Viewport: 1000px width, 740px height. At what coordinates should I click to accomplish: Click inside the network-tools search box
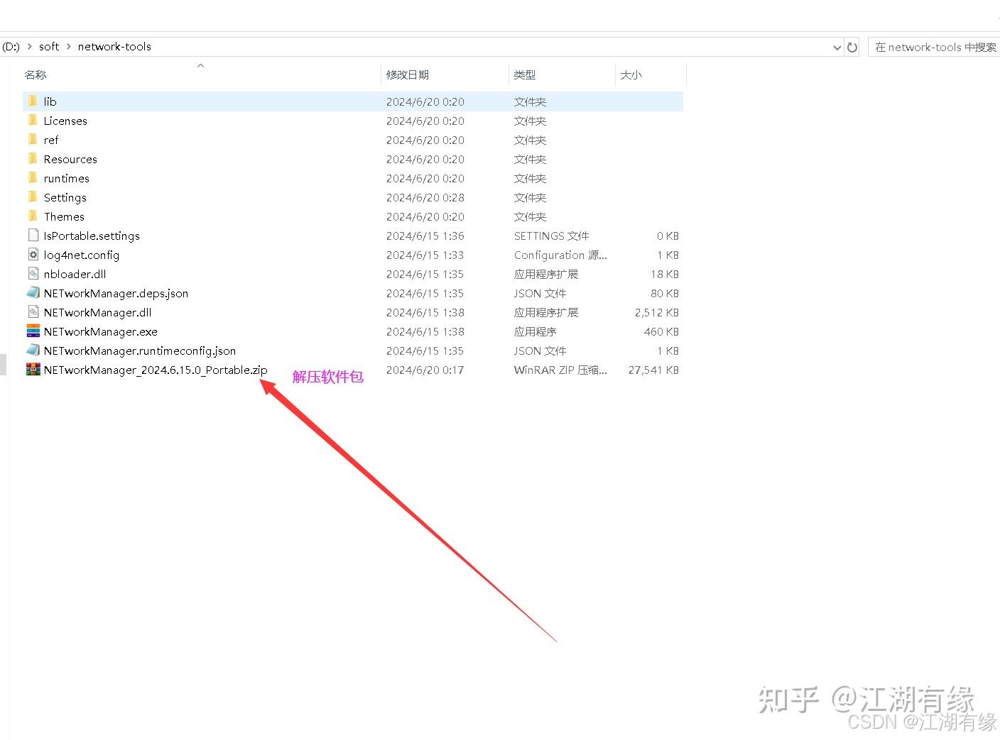pyautogui.click(x=934, y=47)
